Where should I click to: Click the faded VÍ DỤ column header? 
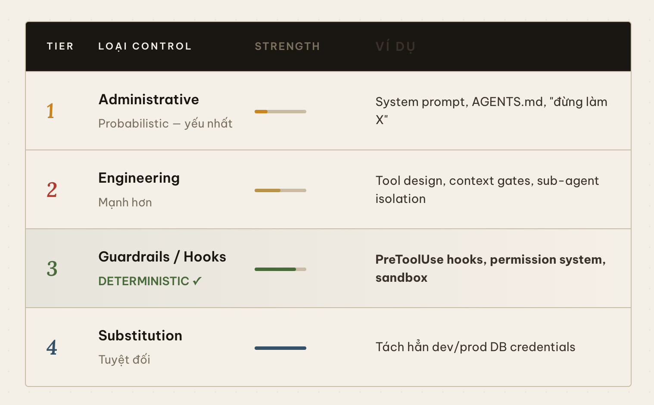(396, 47)
